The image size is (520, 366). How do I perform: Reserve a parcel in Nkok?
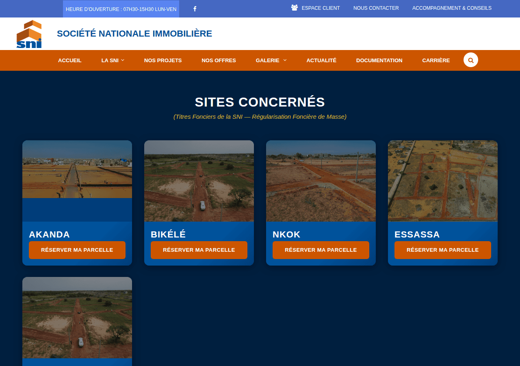[x=321, y=250]
